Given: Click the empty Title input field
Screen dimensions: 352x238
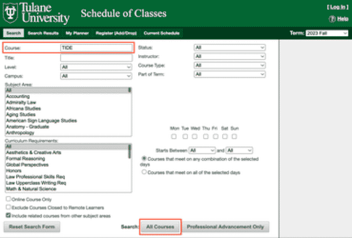Looking at the screenshot, I should (96, 58).
